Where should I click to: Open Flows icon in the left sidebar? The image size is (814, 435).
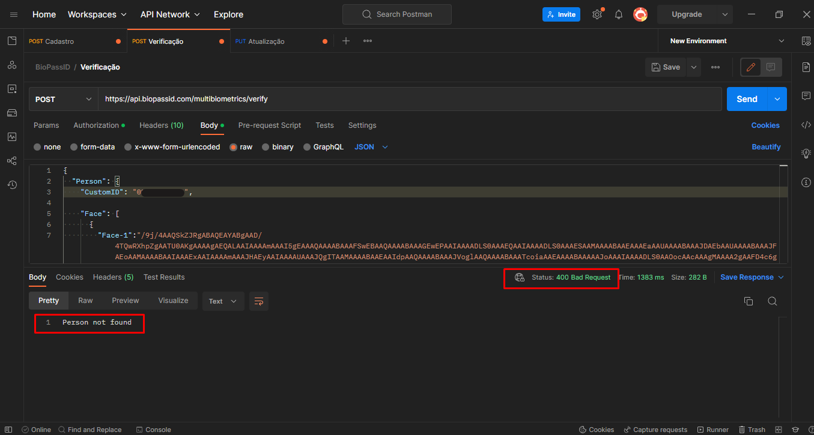pos(12,161)
